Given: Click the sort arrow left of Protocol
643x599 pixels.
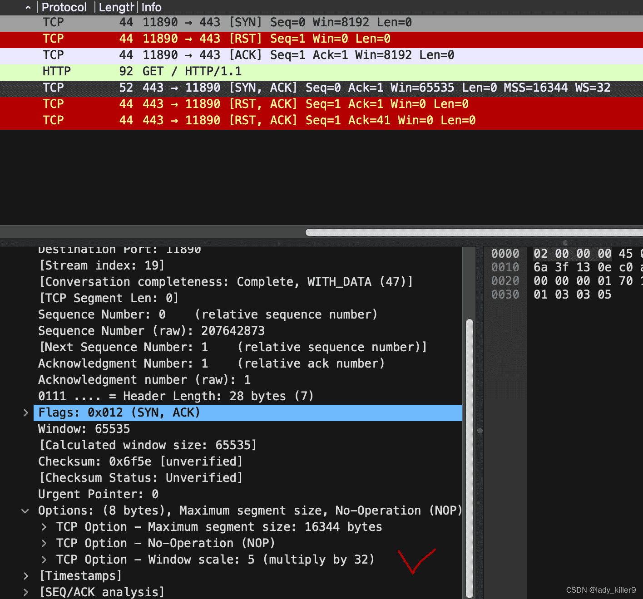Looking at the screenshot, I should [28, 8].
